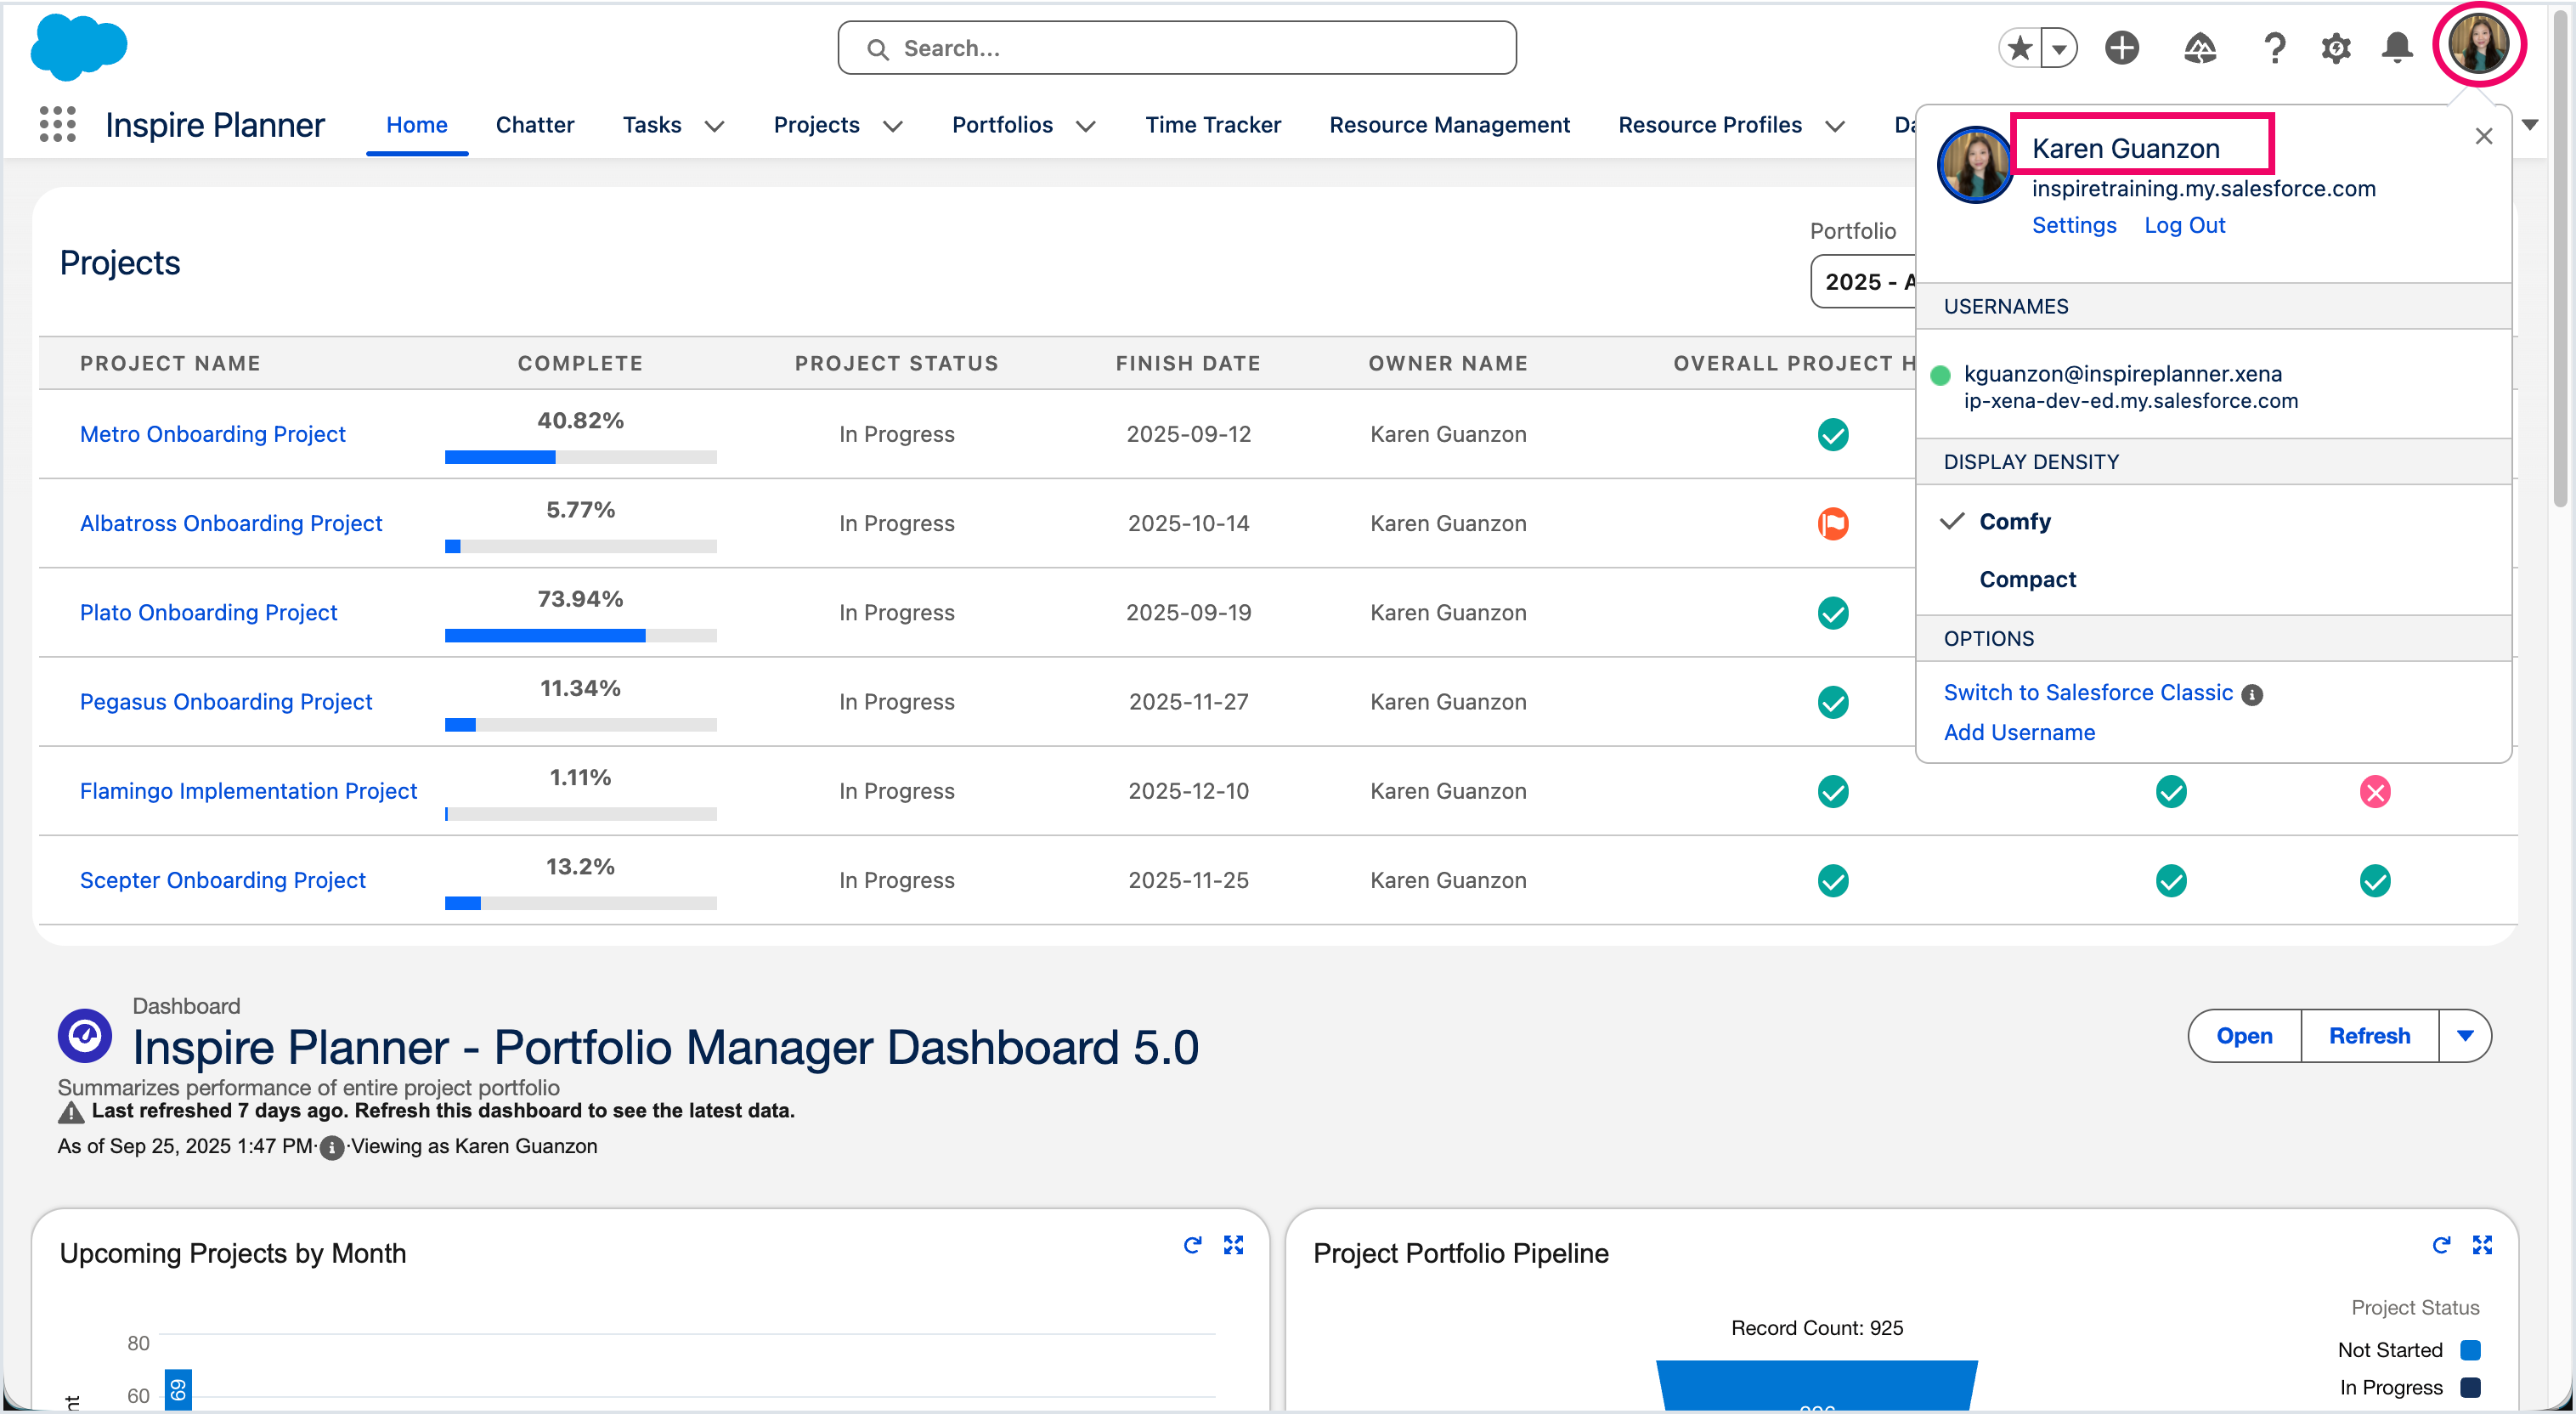Click the Log Out link
Screen dimensions: 2576x1414
pos(2184,225)
